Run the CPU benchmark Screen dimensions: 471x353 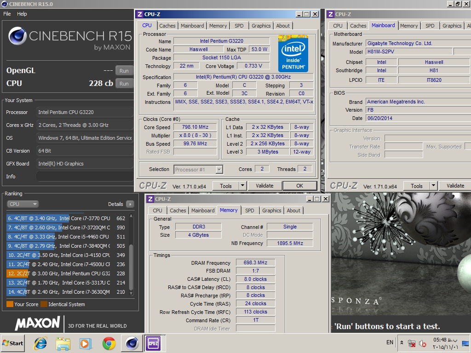tap(124, 84)
